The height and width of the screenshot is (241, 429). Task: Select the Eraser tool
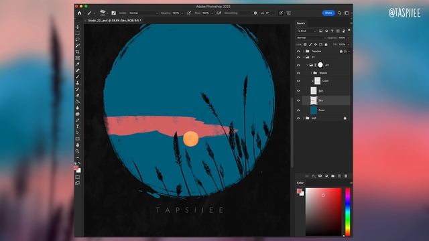click(x=78, y=95)
